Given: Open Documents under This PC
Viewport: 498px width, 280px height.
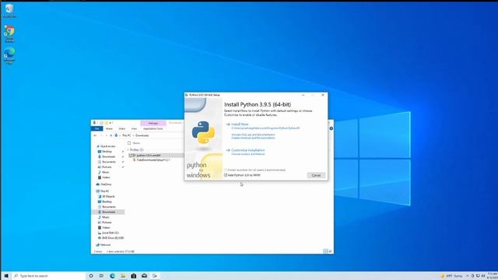Looking at the screenshot, I should coord(109,207).
